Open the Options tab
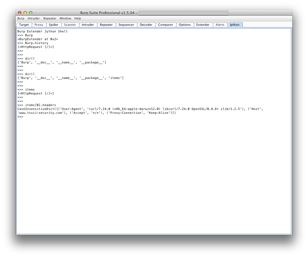Screen dimensions: 308x257 [185, 25]
